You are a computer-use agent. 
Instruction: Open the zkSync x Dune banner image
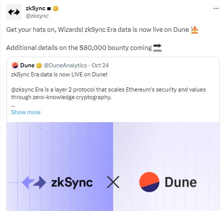(113, 166)
